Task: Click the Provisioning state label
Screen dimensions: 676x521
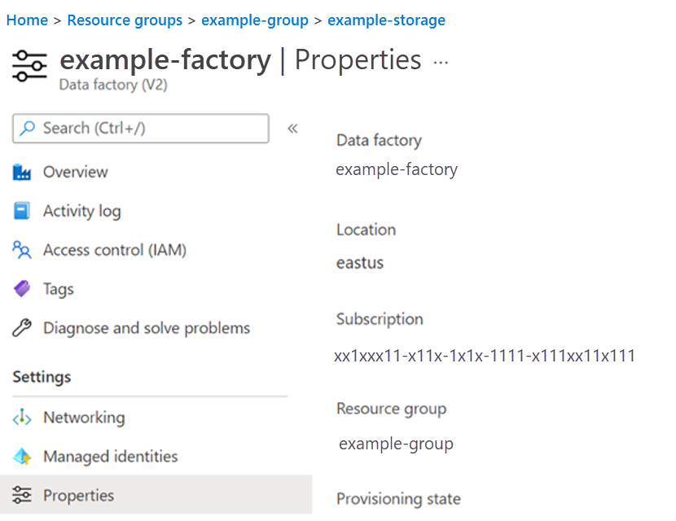Action: (x=398, y=499)
